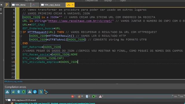The image size is (185, 104).
Task: Click STC_Cnpj on line 17
Action: click(29, 58)
